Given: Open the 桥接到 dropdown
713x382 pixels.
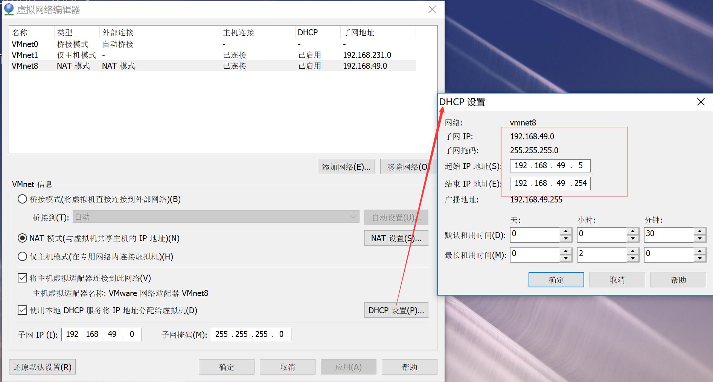Looking at the screenshot, I should click(x=216, y=217).
